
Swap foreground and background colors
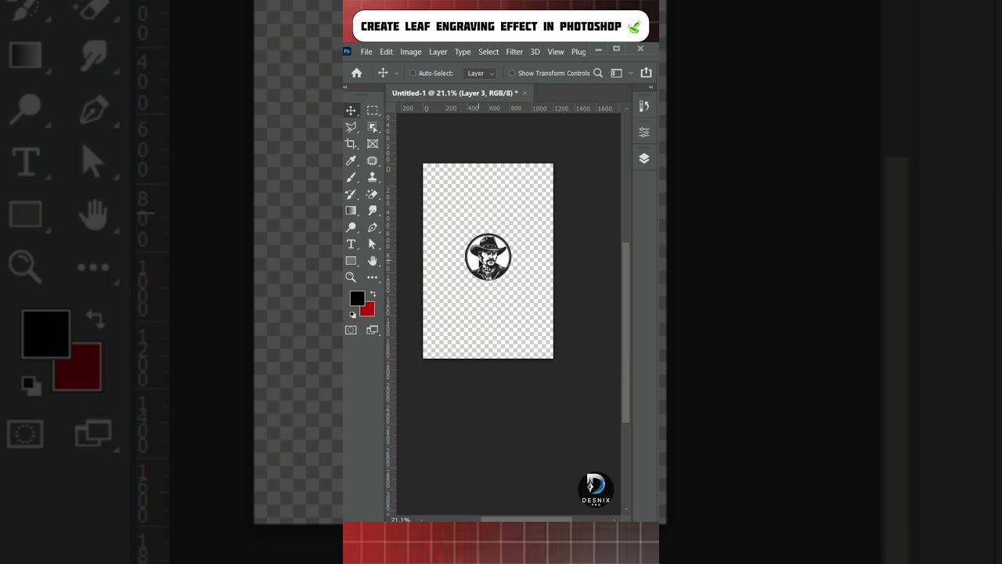[373, 294]
